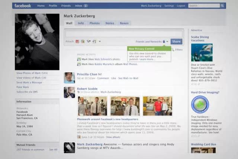Switch to the Notes tab
The height and width of the screenshot is (159, 238).
point(110,23)
